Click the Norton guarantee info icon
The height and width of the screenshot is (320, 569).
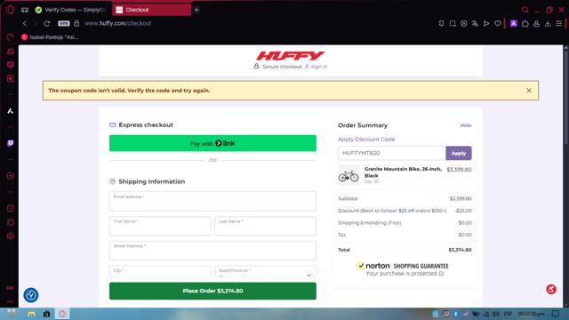[441, 274]
